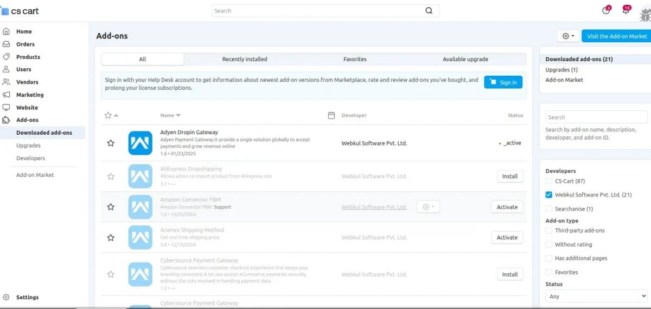Favorite the Cybersource Payment Gateway star
The image size is (651, 309).
point(111,274)
